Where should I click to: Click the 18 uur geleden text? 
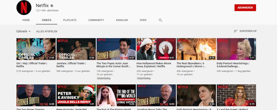point(185,74)
